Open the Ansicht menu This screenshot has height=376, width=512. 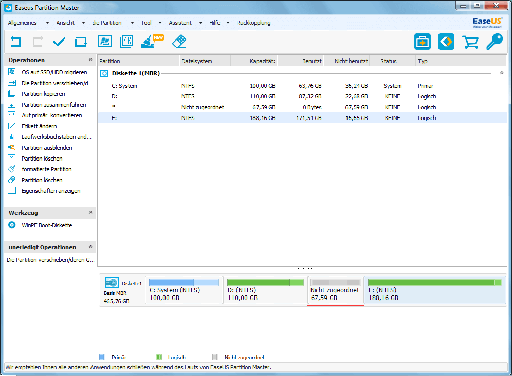(x=65, y=23)
